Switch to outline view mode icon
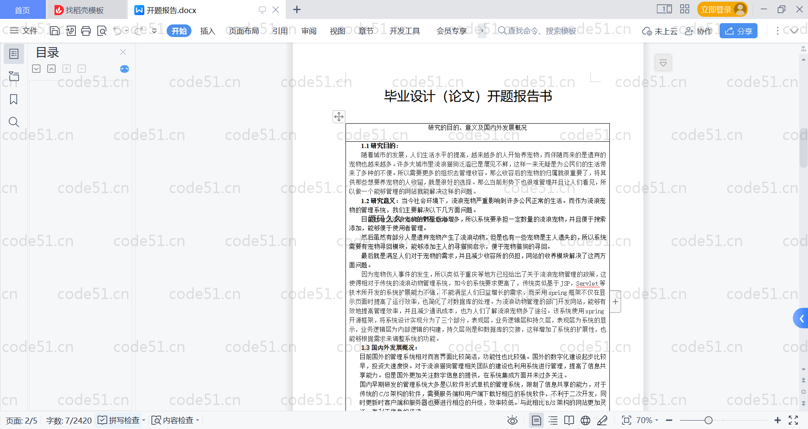This screenshot has width=808, height=429. tap(553, 420)
